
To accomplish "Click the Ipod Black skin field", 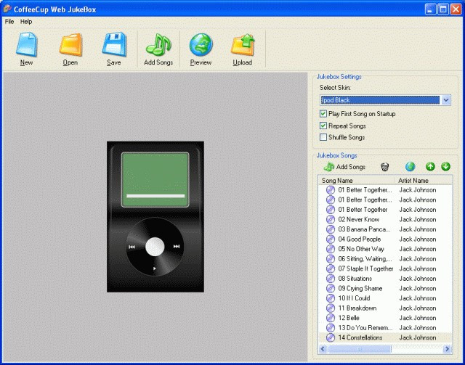I will pyautogui.click(x=380, y=100).
